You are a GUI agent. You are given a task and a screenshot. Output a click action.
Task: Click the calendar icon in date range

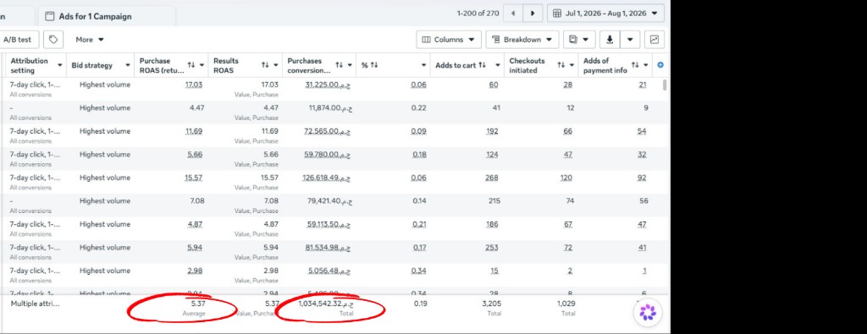point(557,14)
